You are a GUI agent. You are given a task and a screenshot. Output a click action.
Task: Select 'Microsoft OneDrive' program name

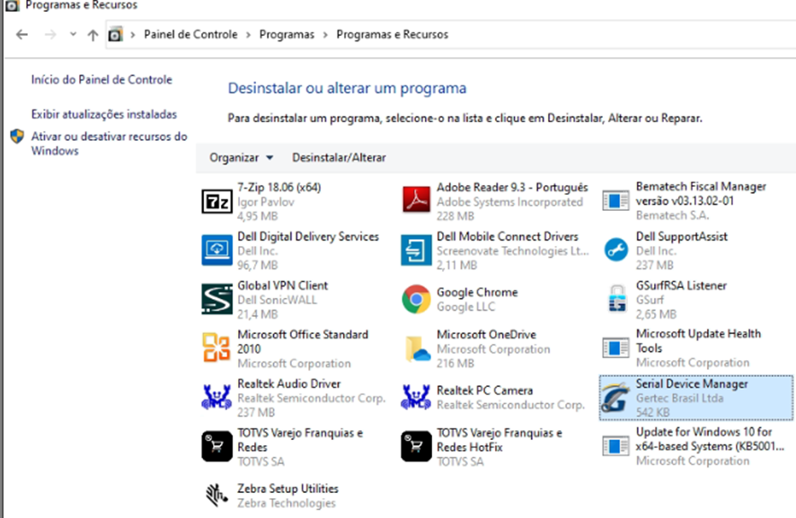(486, 334)
